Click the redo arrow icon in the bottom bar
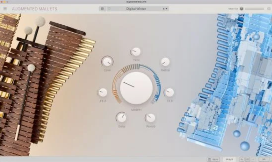Image resolution: width=272 pixels, height=162 pixels. 253,159
